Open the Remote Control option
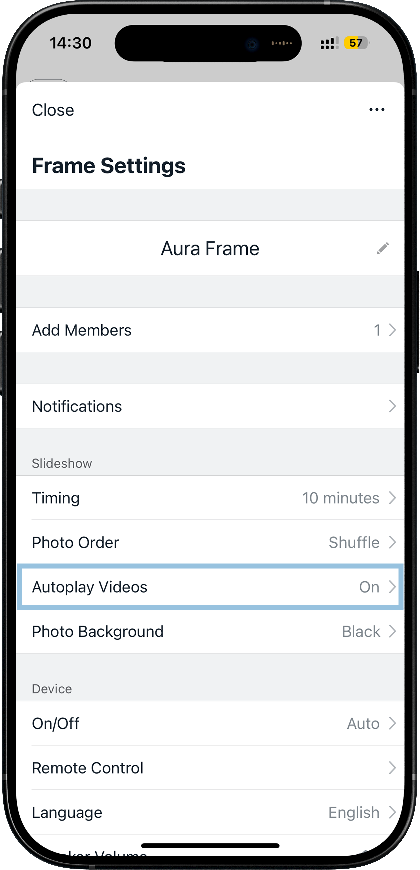Screen dimensions: 420x870 [209, 768]
